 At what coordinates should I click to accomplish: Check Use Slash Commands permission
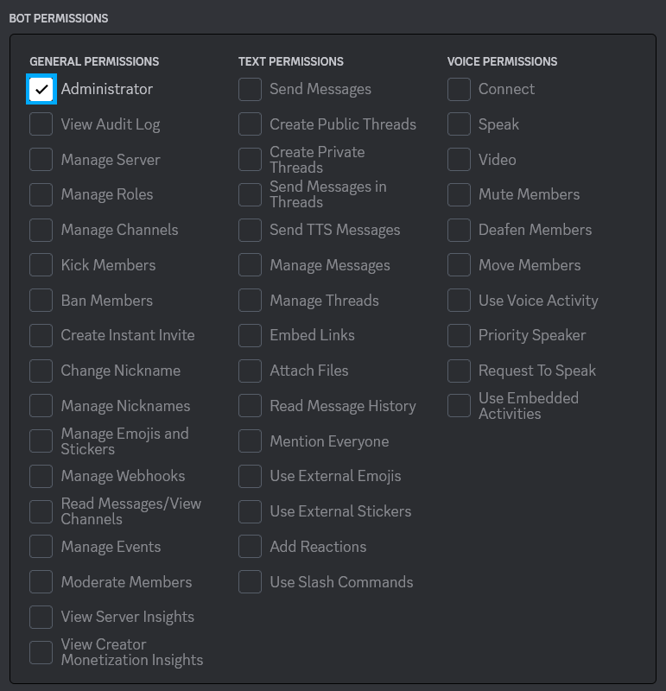coord(250,581)
